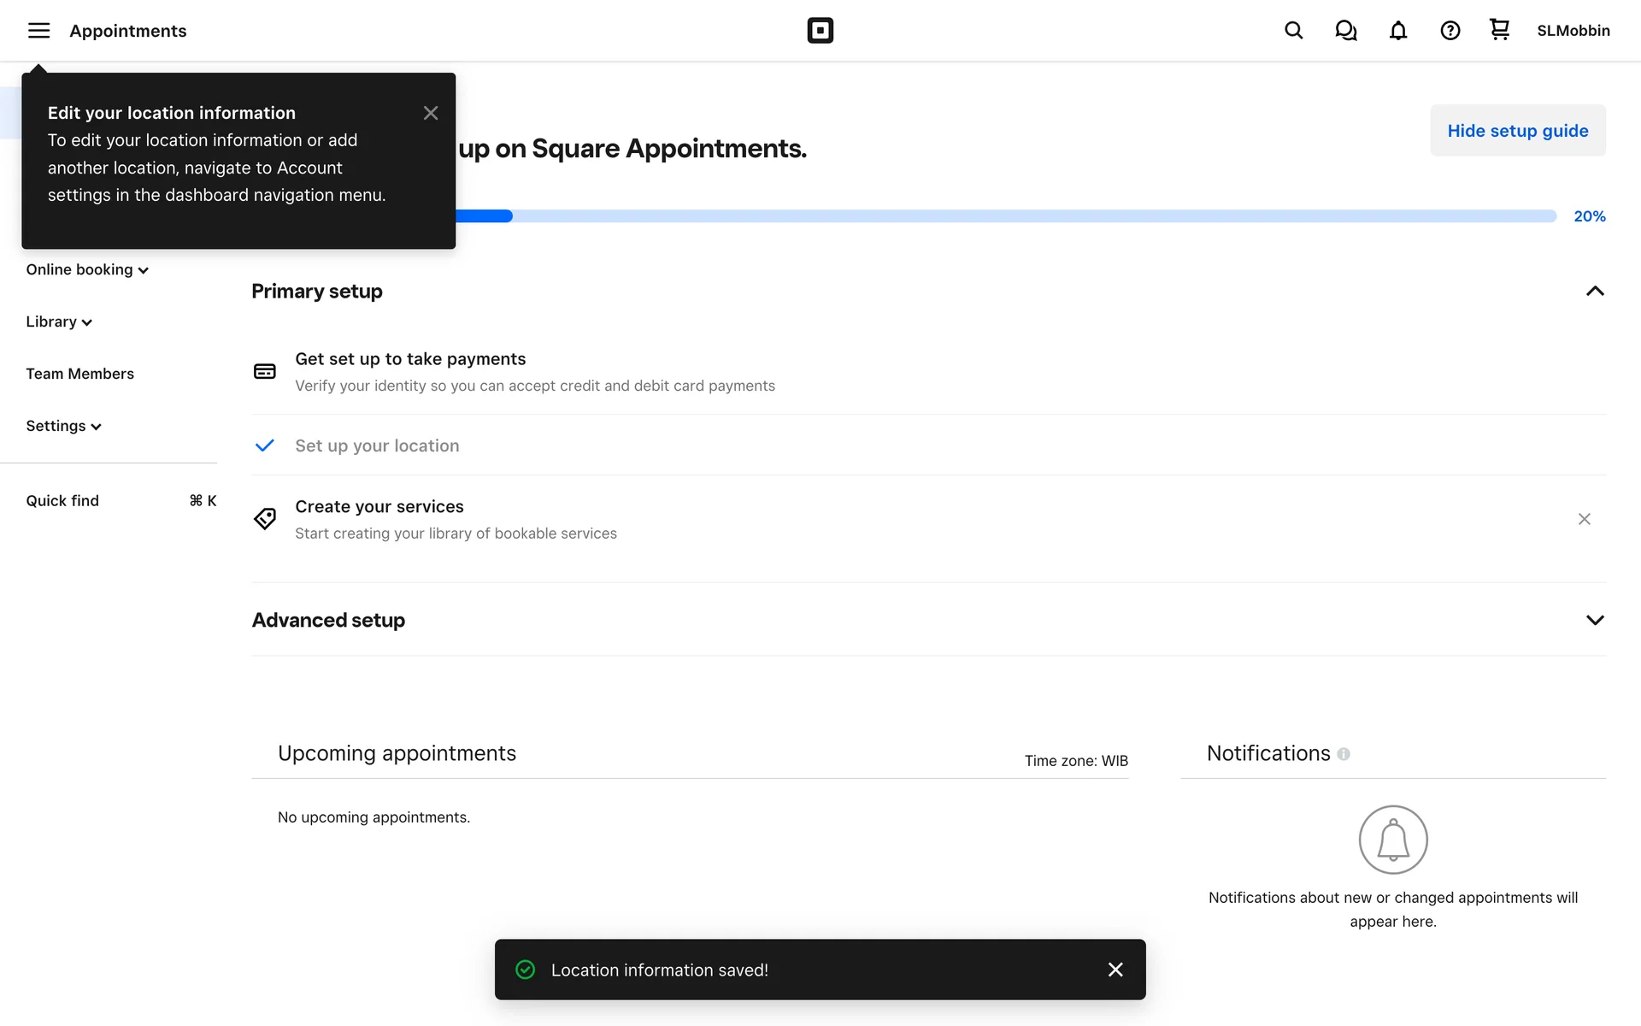The image size is (1641, 1026).
Task: Expand the Library menu
Action: point(58,322)
